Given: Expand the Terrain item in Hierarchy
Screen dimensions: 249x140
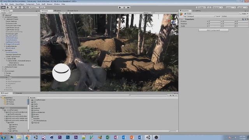Looking at the screenshot, I should pyautogui.click(x=5, y=73).
